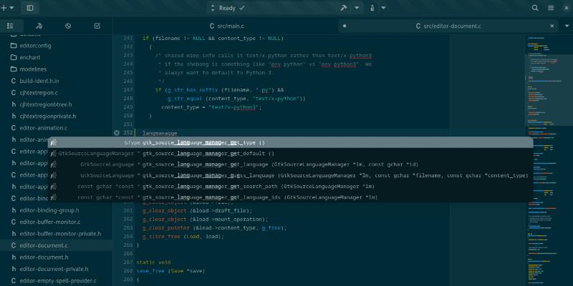Toggle the left sidebar panel button

[29, 8]
